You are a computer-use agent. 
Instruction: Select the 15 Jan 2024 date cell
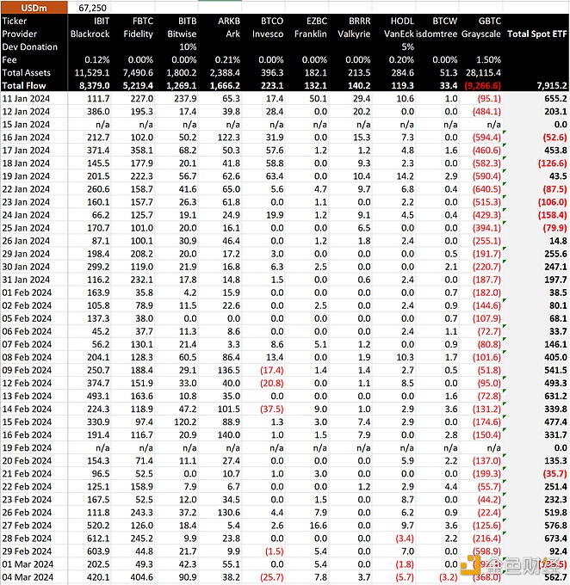(x=26, y=125)
